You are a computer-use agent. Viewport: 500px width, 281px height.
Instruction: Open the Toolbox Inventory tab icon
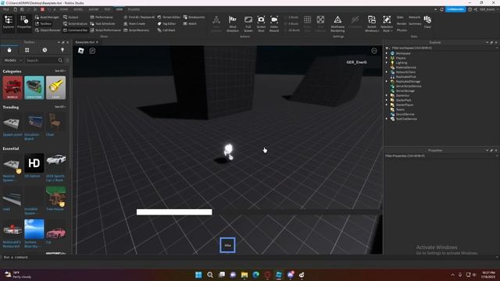click(x=27, y=50)
